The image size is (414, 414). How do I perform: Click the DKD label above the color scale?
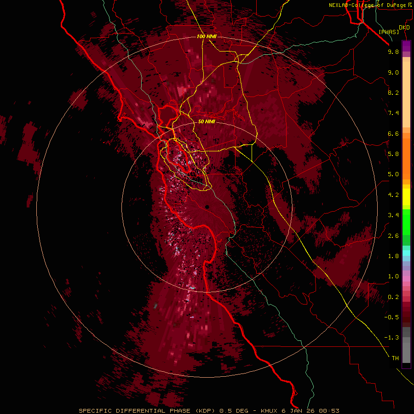point(404,28)
